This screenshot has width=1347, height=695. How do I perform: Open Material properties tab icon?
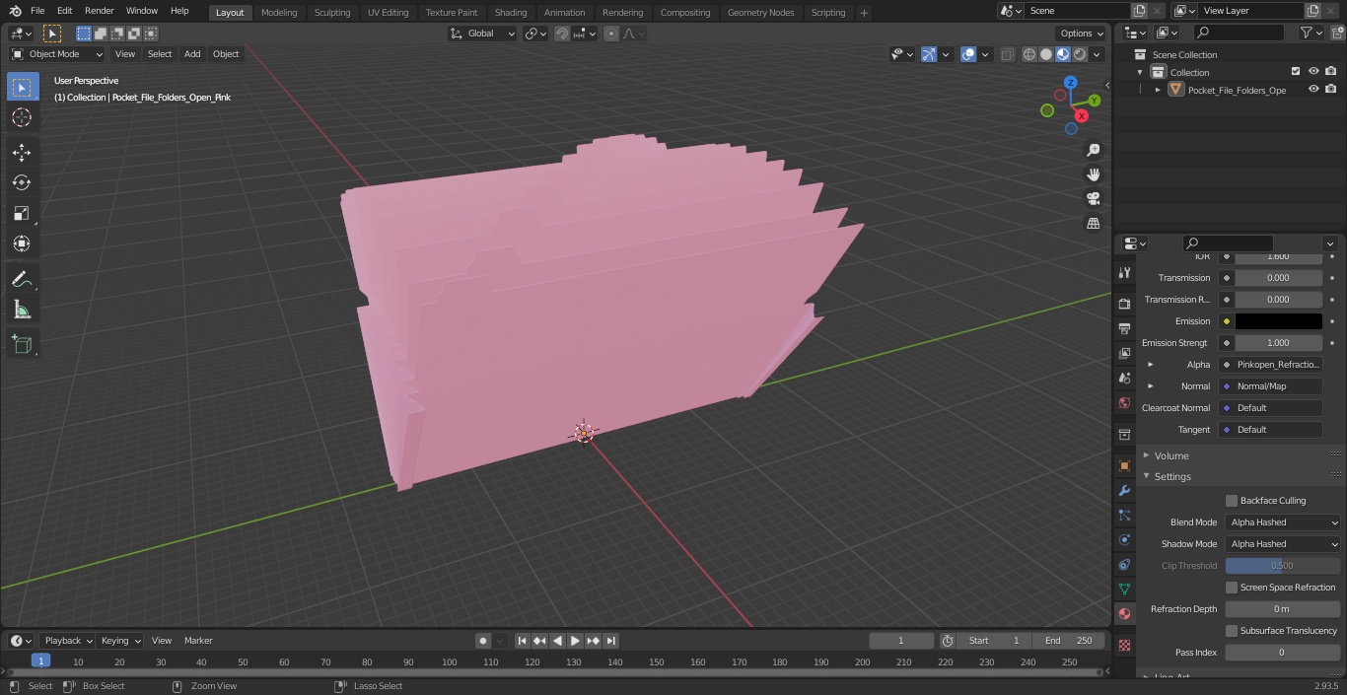tap(1124, 613)
